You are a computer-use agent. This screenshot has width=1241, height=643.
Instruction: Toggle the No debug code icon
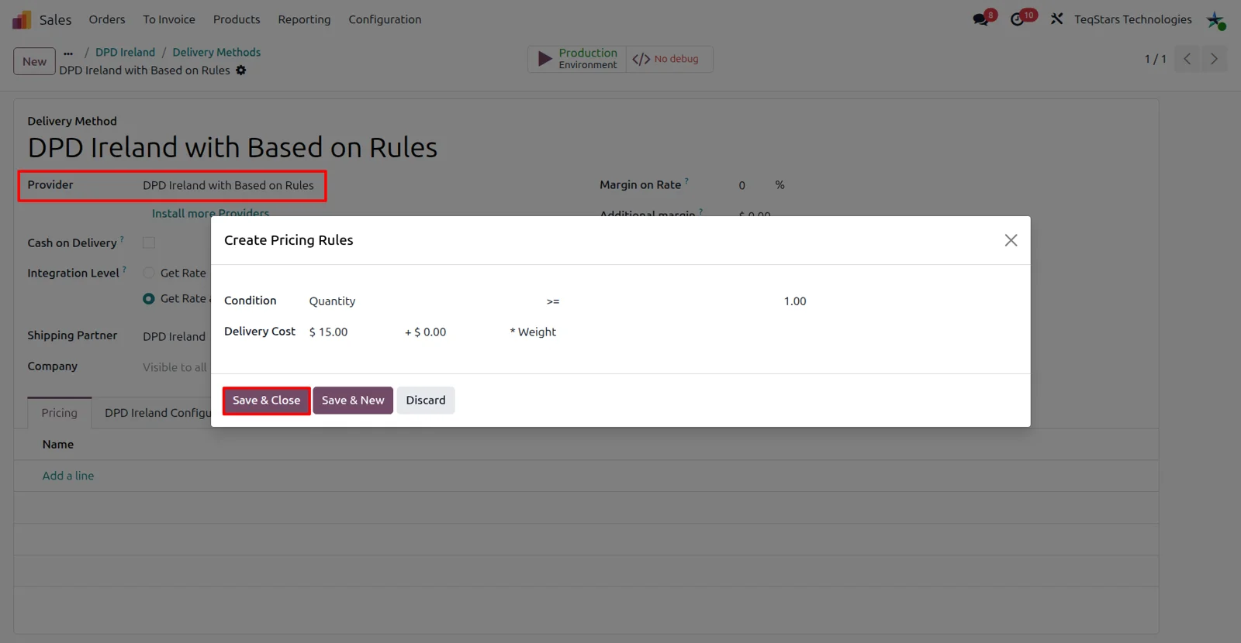[641, 59]
